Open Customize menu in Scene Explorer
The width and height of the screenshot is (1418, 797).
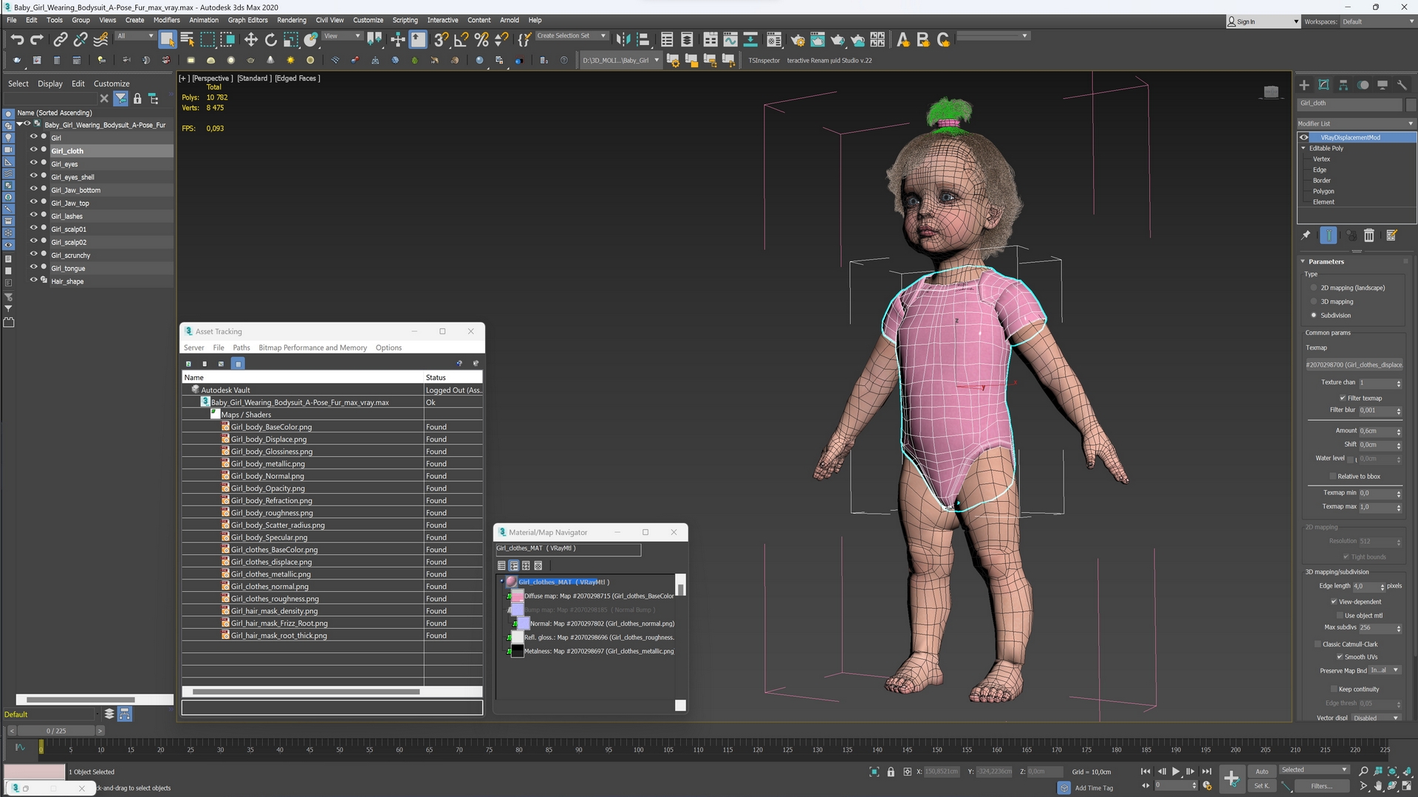click(x=112, y=84)
